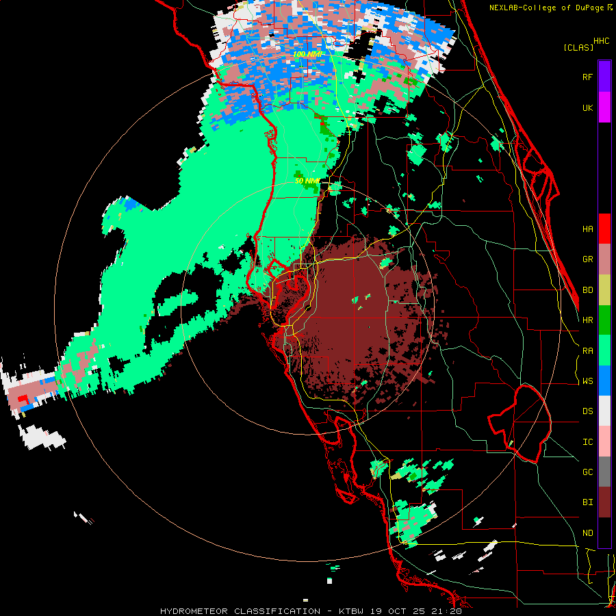Select the light pink IC legend swatch
Image resolution: width=616 pixels, height=616 pixels.
point(604,441)
